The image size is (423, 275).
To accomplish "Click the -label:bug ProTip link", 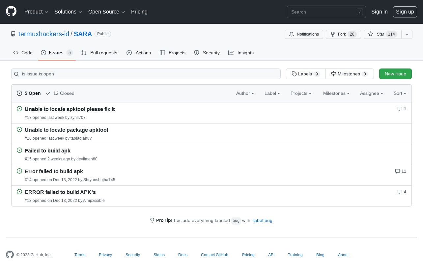I will 262,220.
